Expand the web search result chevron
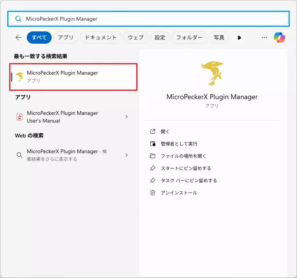 (x=127, y=155)
